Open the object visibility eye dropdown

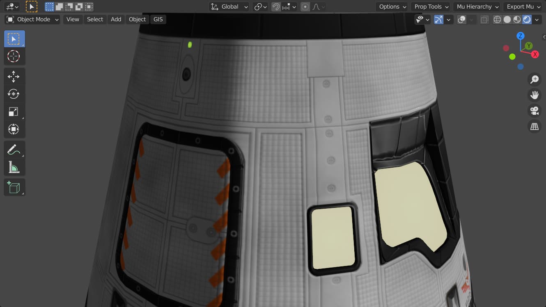click(422, 19)
